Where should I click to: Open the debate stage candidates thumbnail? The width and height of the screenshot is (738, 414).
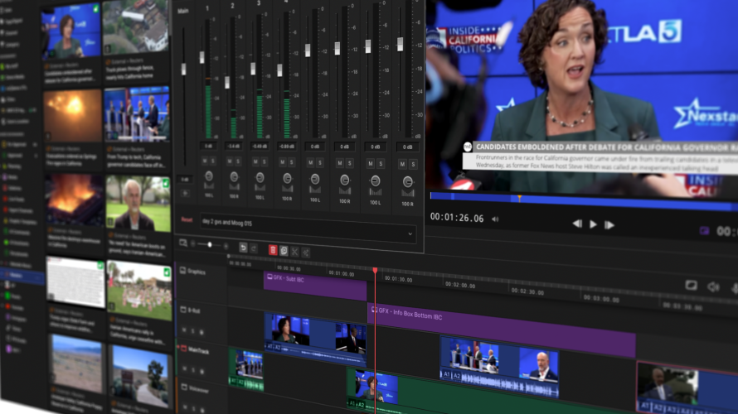point(137,113)
